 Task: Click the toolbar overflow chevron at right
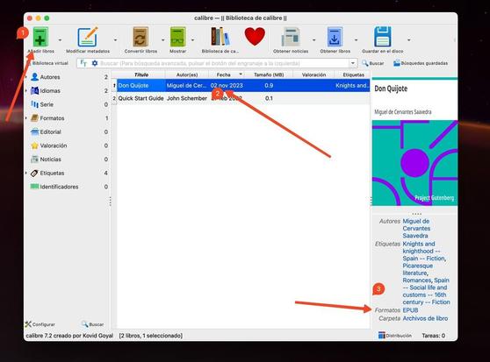pos(455,40)
